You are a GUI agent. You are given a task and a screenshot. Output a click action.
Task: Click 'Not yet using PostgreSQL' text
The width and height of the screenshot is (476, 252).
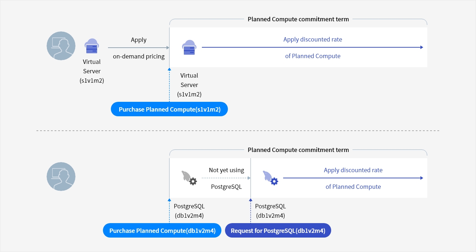(x=226, y=178)
